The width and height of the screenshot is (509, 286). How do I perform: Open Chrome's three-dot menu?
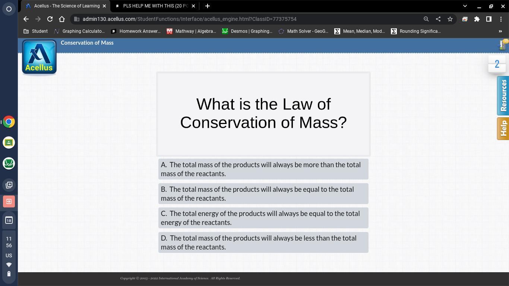(x=501, y=19)
